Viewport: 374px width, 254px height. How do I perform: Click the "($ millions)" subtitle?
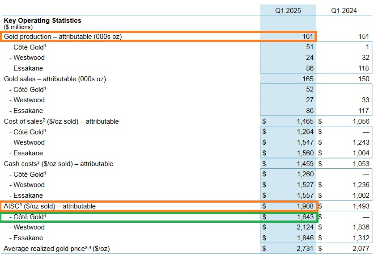coord(18,27)
